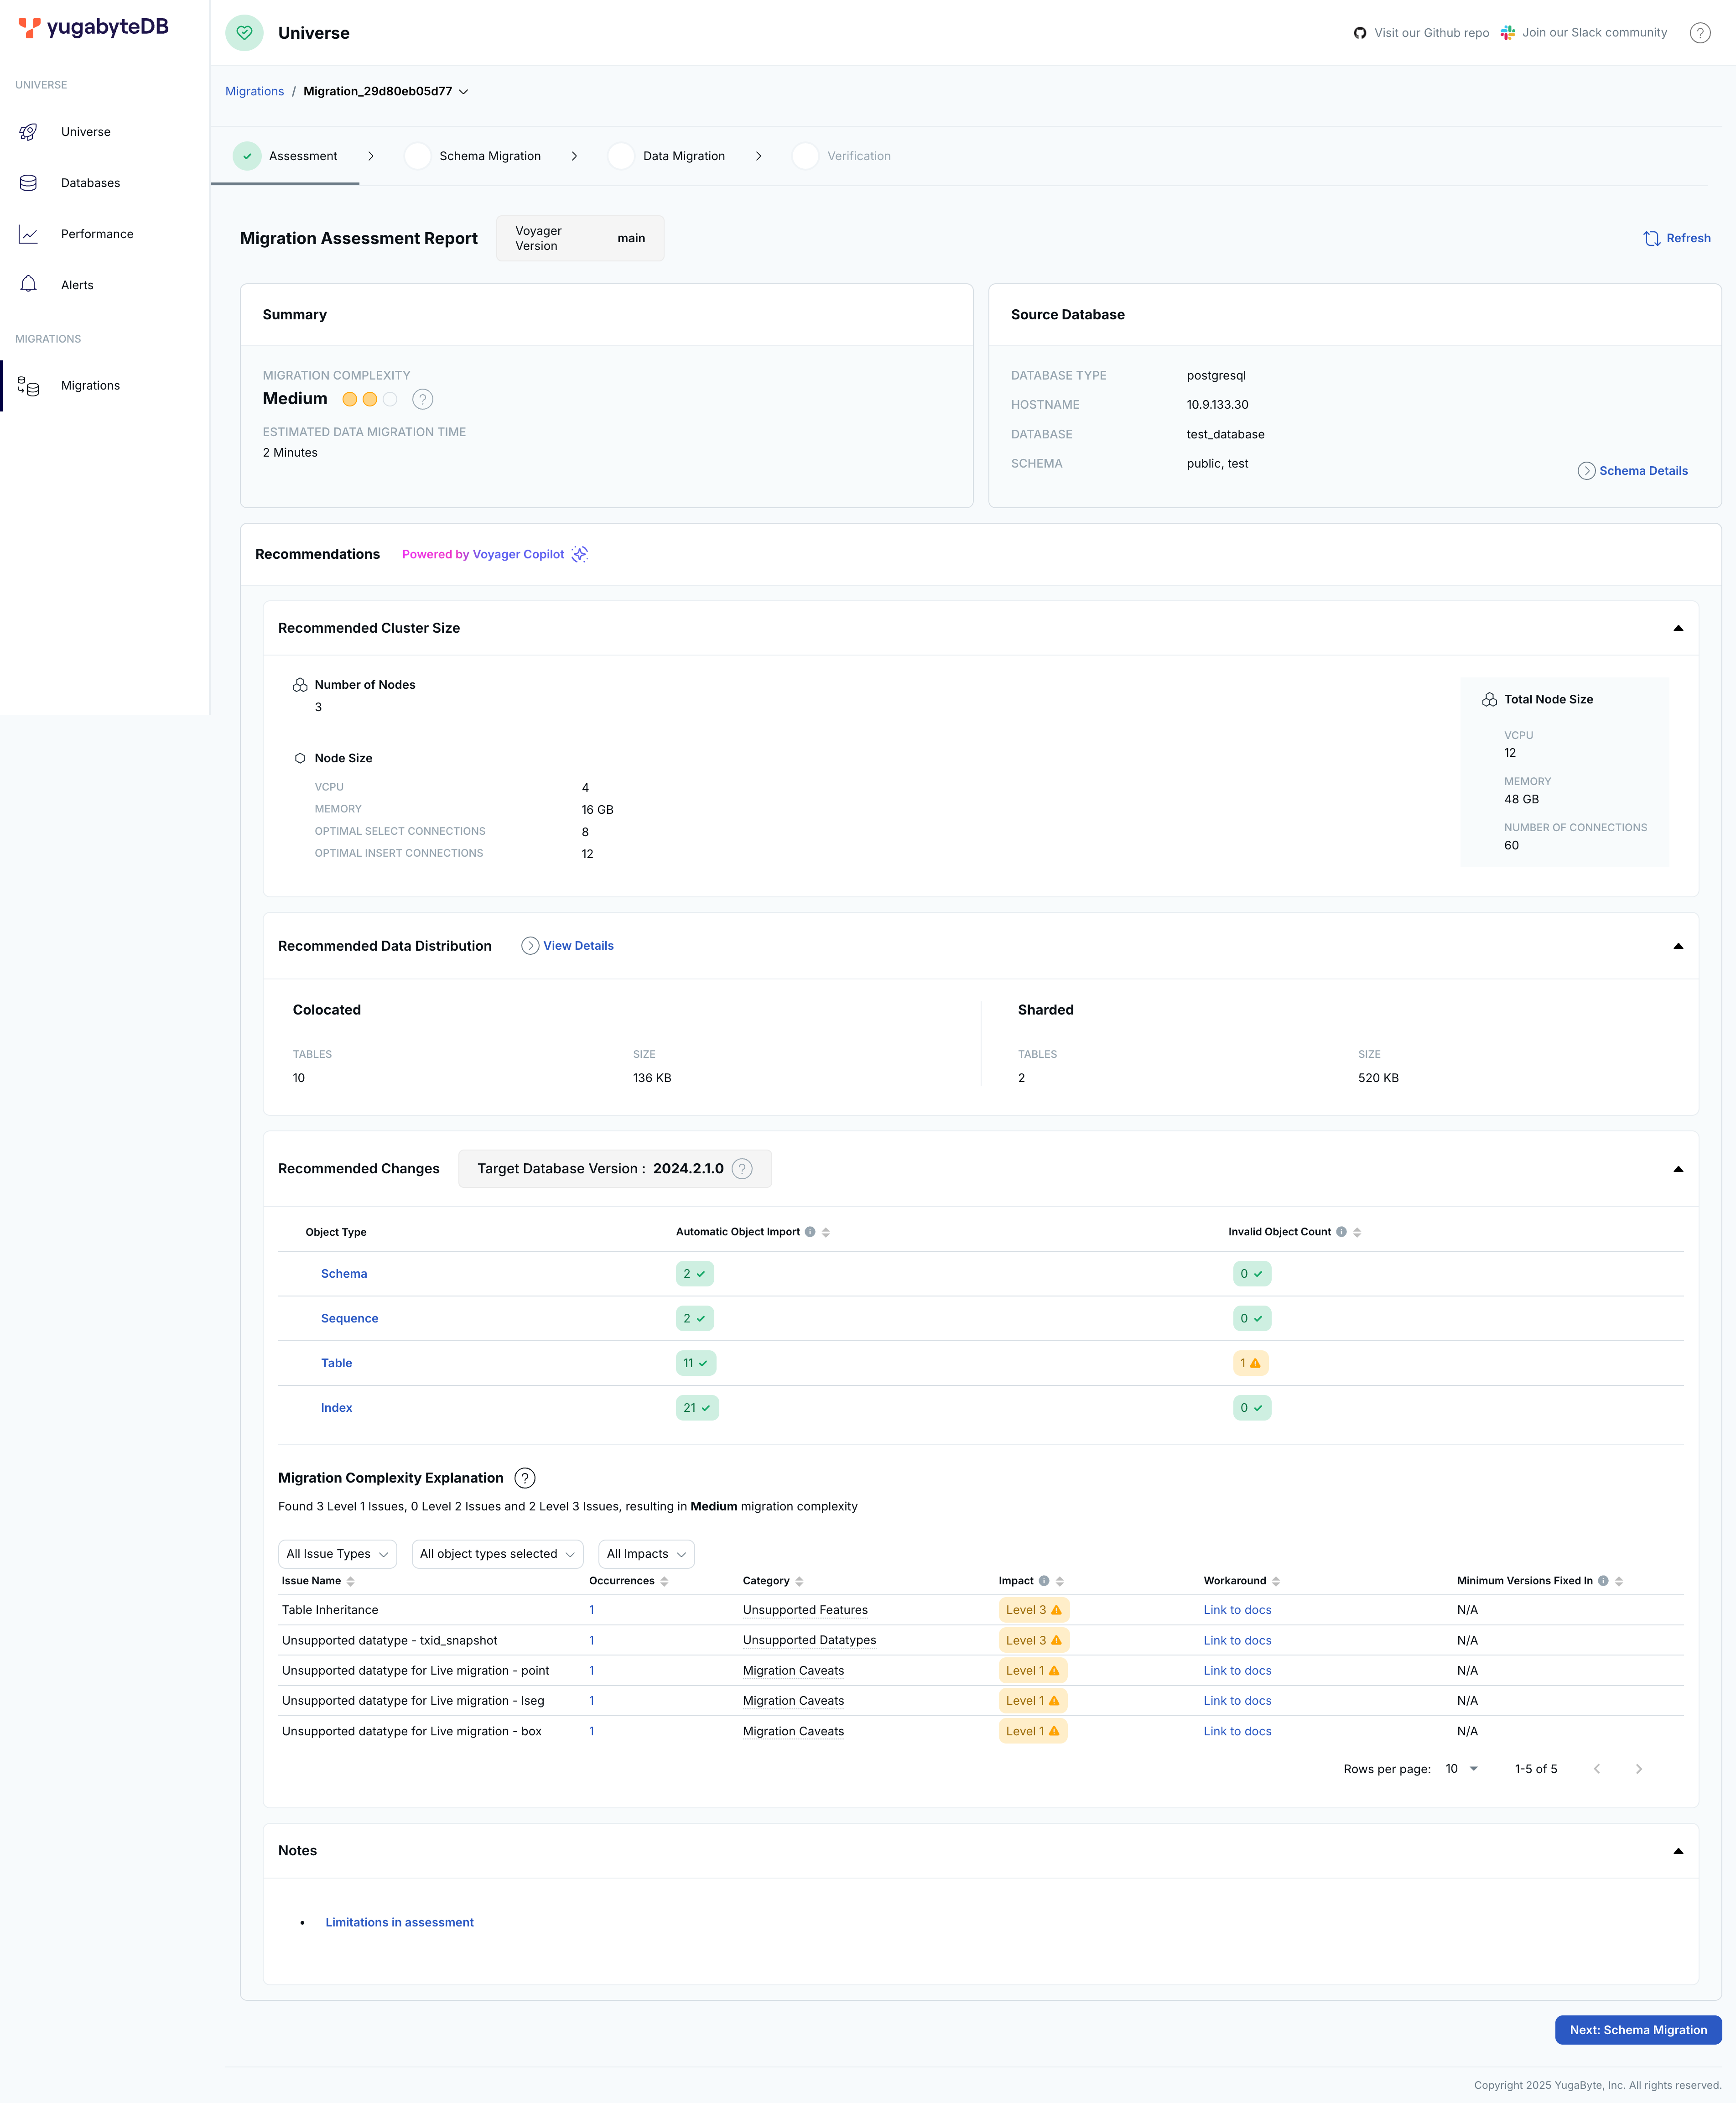Click the Target Database Version info icon

click(742, 1169)
